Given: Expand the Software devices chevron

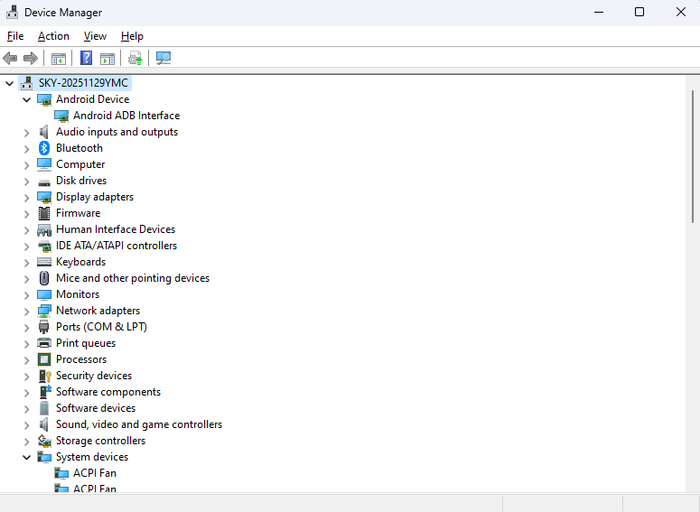Looking at the screenshot, I should (x=27, y=409).
